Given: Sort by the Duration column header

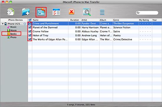Looking at the screenshot, I should coord(75,20).
